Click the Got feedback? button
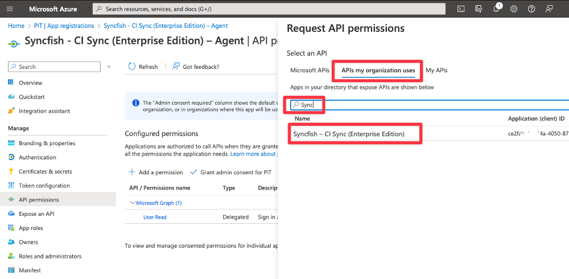This screenshot has width=569, height=279. (x=196, y=67)
